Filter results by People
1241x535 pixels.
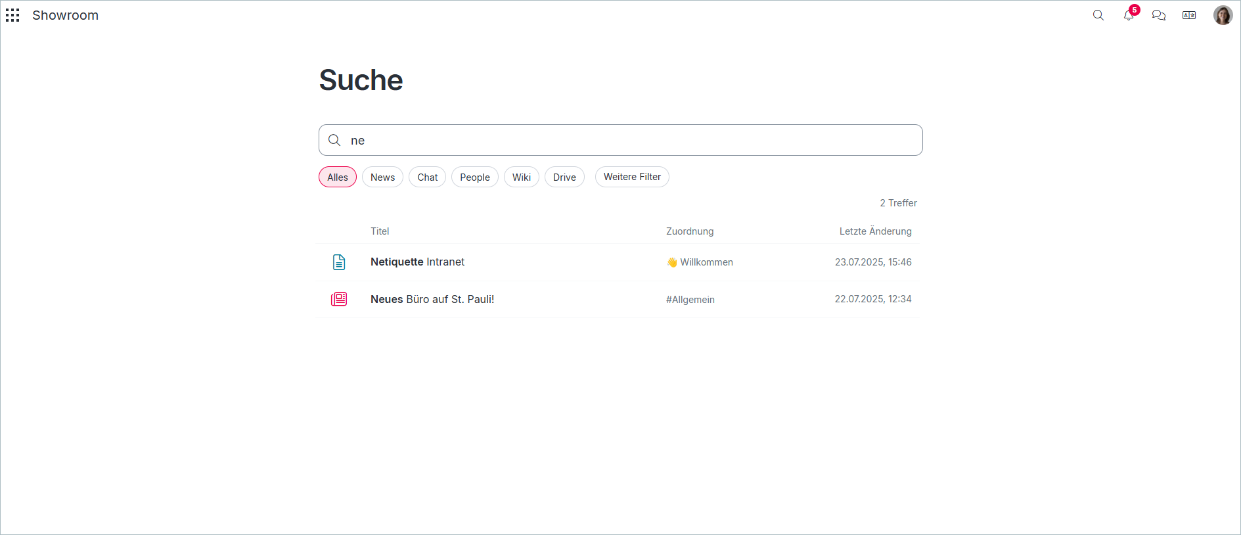click(x=475, y=177)
